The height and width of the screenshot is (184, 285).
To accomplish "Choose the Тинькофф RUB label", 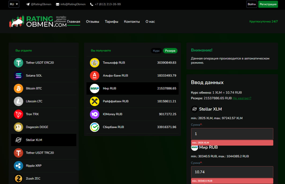I will (x=114, y=63).
